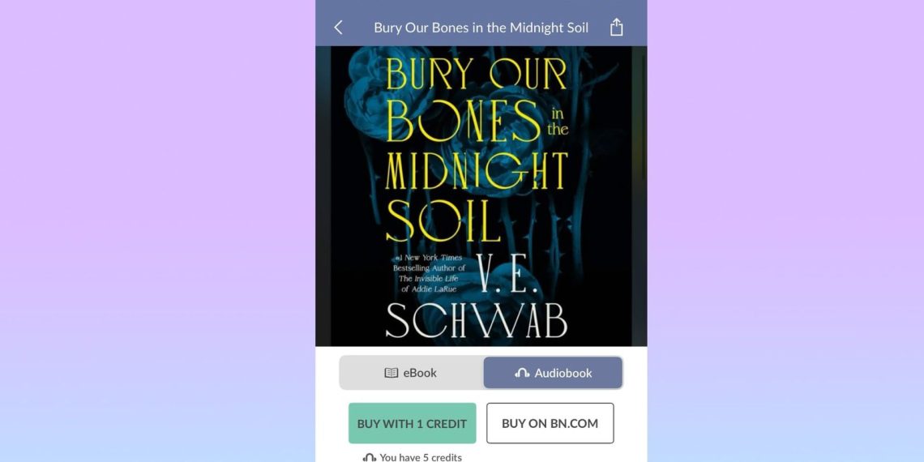The height and width of the screenshot is (462, 924).
Task: Click the small 'in the' cover text
Action: click(558, 122)
